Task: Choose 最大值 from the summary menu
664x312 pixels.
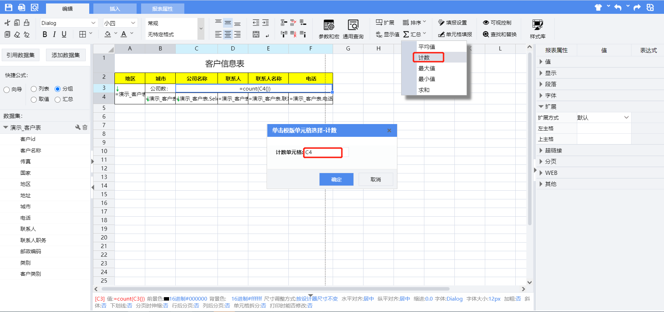Action: [427, 68]
